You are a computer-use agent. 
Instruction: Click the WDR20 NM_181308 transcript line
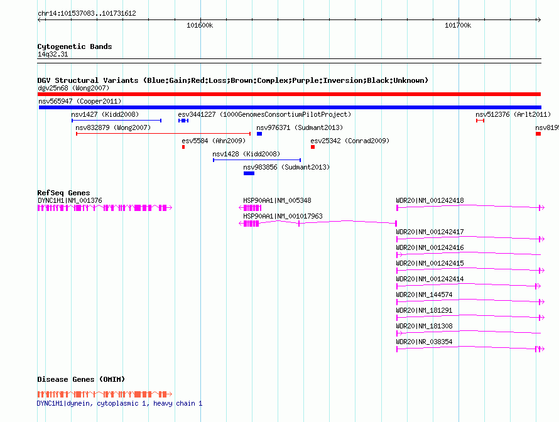pos(469,333)
